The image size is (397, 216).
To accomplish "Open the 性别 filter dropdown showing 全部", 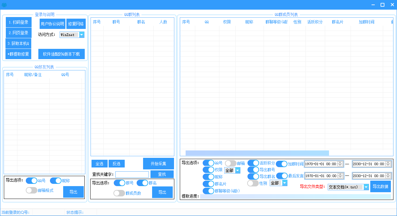I will 285,183.
